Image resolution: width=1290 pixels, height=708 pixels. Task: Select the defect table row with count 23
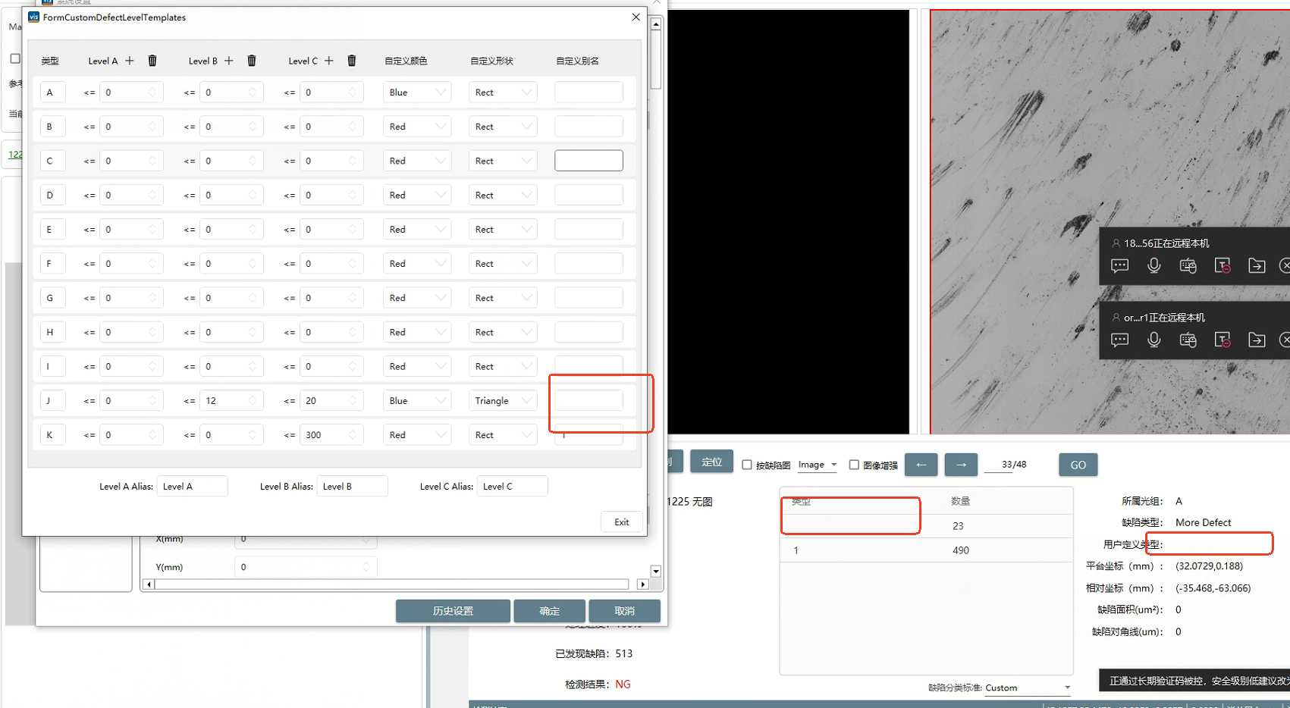(x=926, y=526)
